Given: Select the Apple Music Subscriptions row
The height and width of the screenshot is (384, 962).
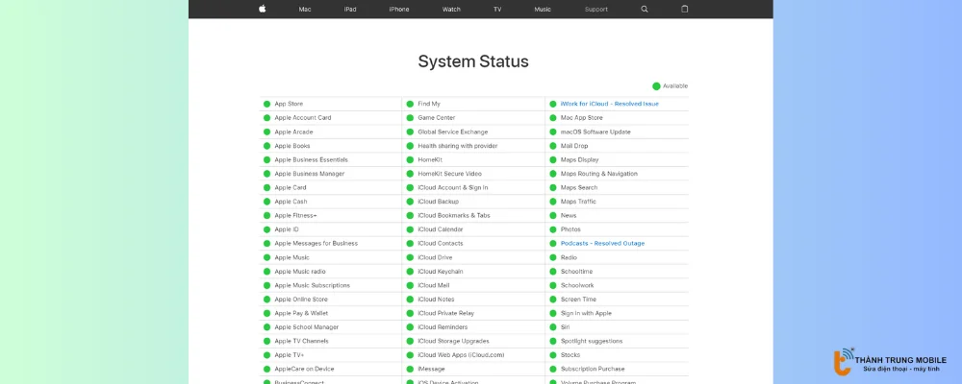Looking at the screenshot, I should click(331, 285).
